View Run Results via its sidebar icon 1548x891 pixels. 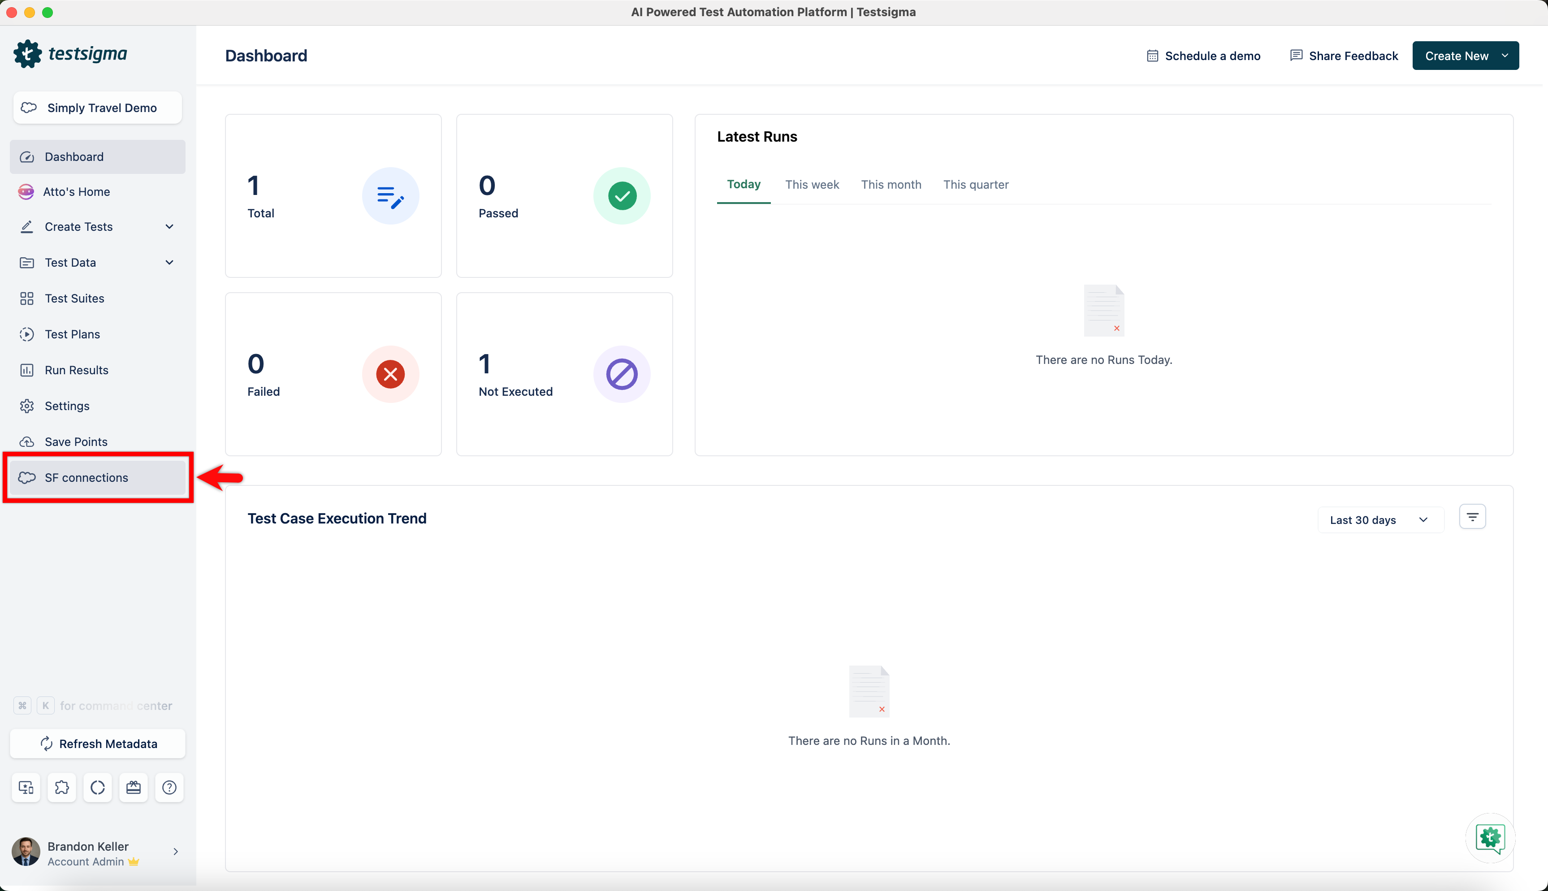pyautogui.click(x=27, y=370)
